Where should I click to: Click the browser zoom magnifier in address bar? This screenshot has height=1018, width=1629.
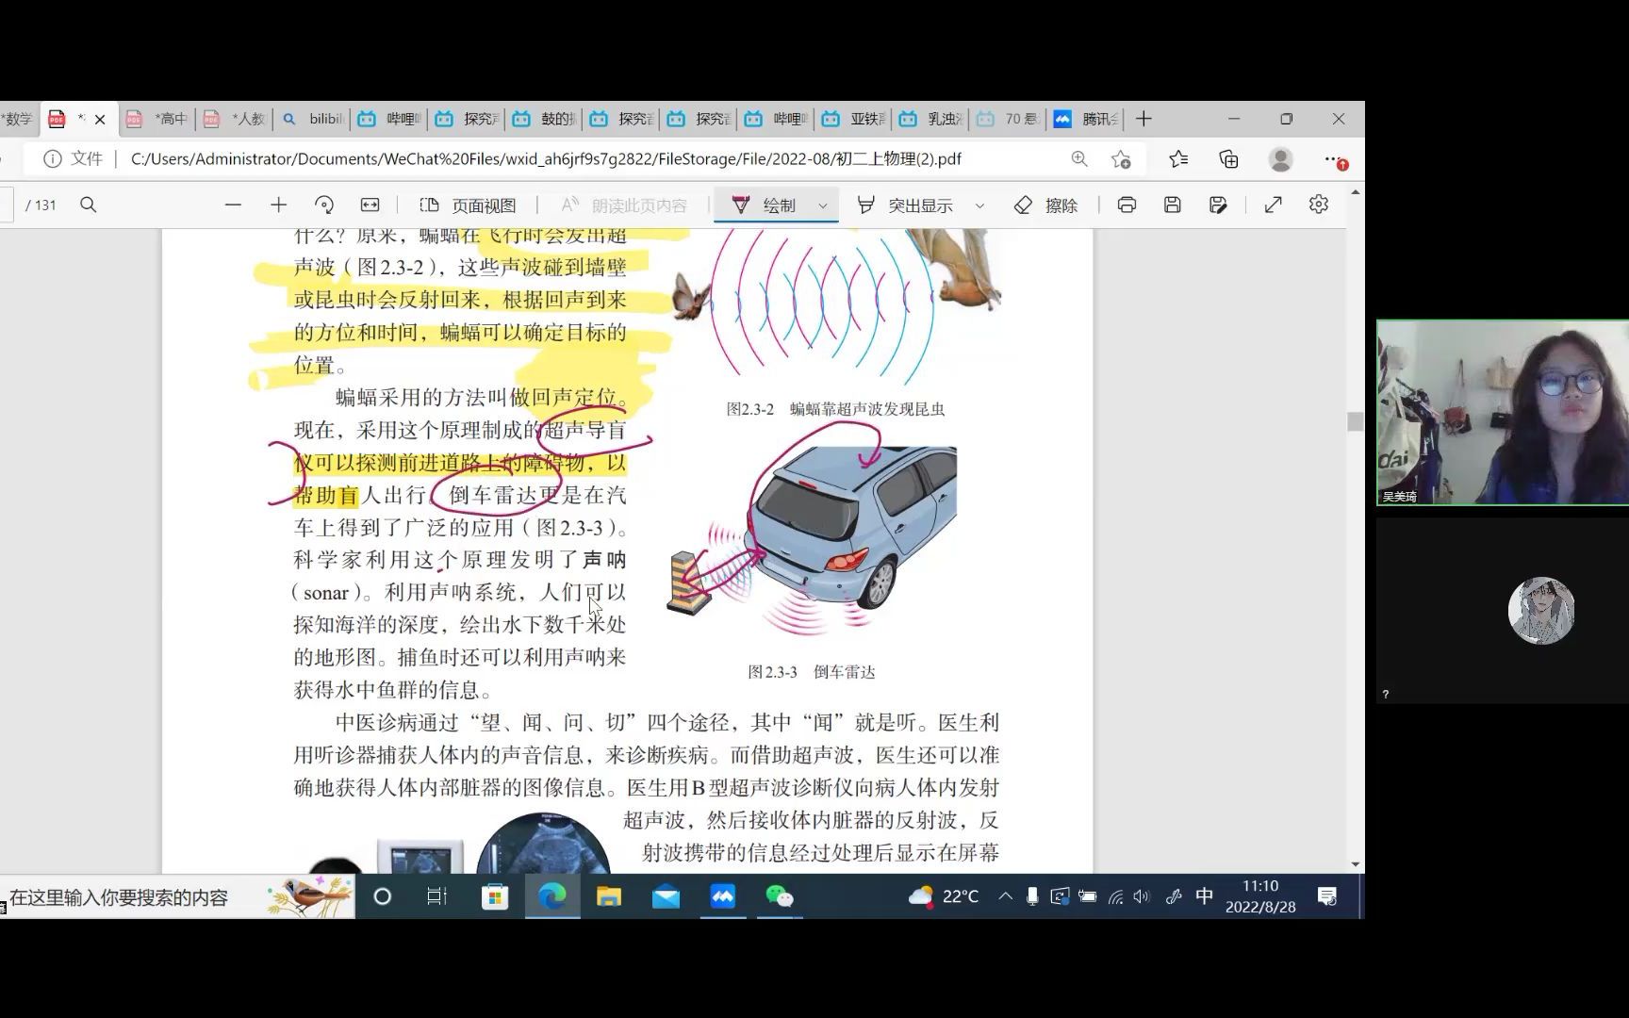pyautogui.click(x=1079, y=159)
